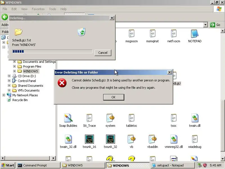Select the wiadebug file icon

(x=195, y=139)
